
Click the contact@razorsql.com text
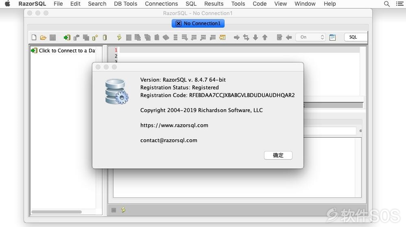[x=168, y=140]
